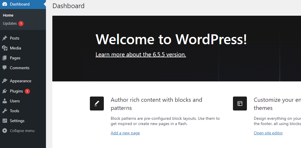Click the Comments speech bubble icon
The height and width of the screenshot is (148, 301).
coord(5,68)
